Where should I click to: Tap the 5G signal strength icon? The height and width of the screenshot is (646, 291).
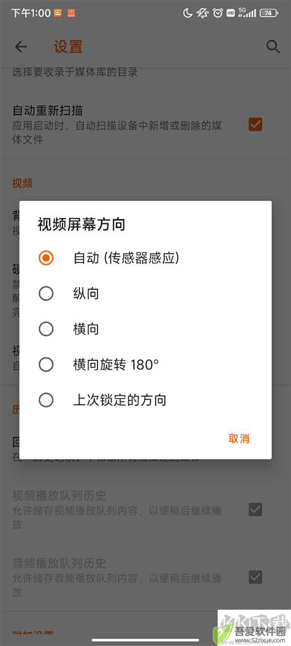tap(247, 13)
